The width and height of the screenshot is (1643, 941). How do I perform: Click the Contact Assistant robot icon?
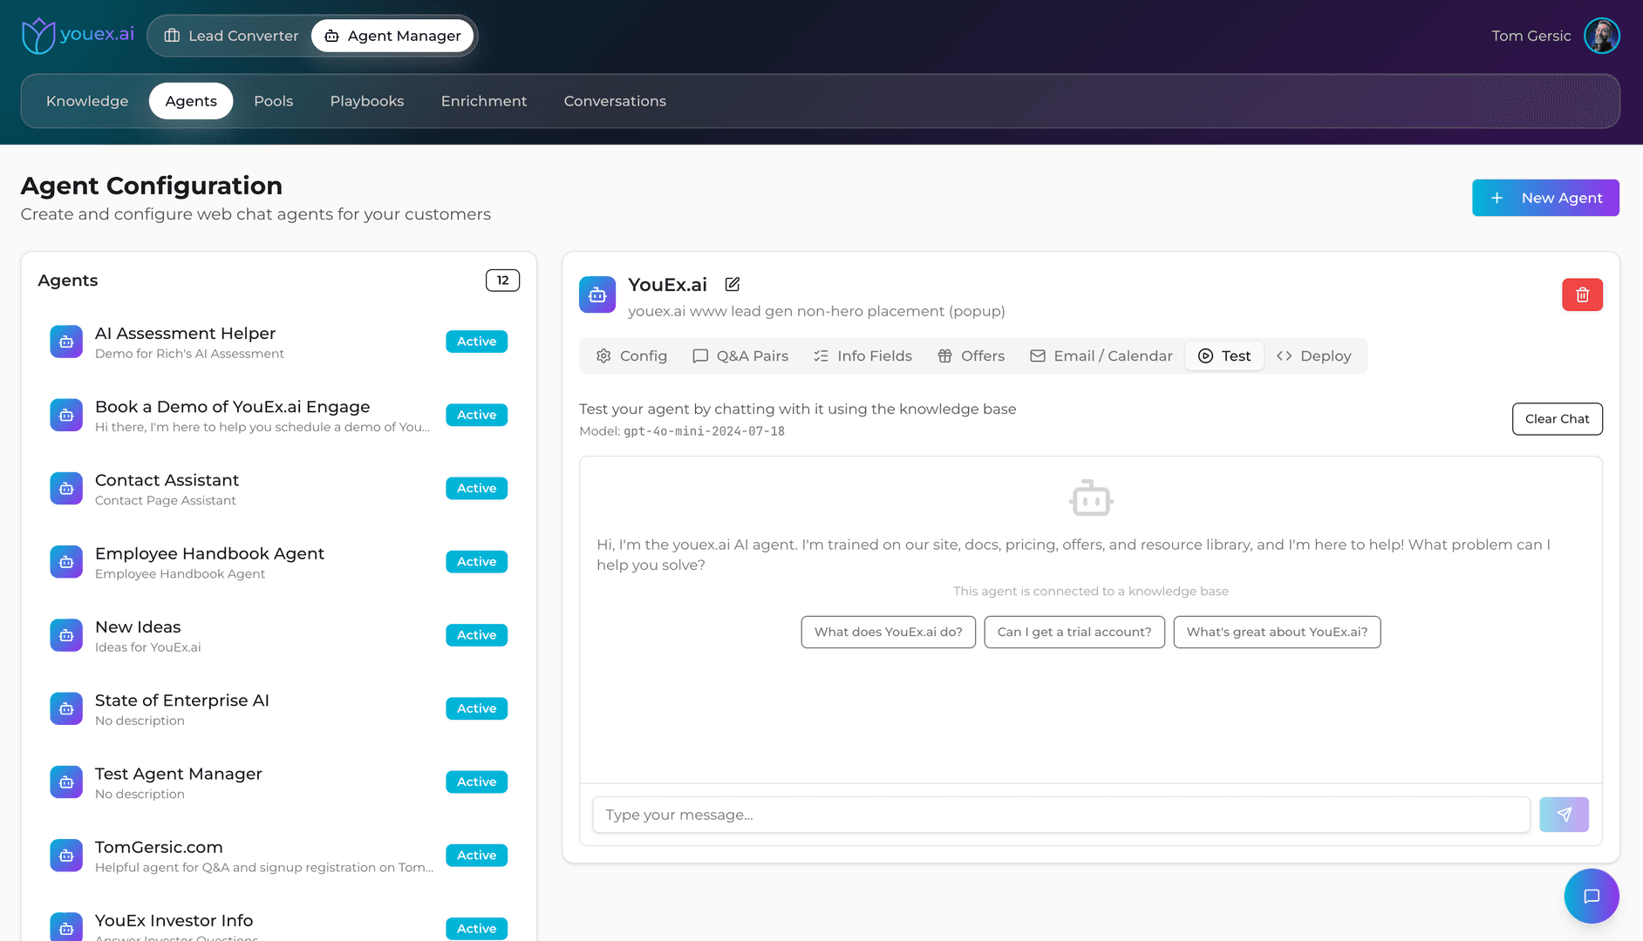tap(66, 488)
